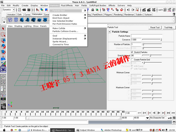176x132 pixels.
Task: Open Goal option box
Action: tap(85, 36)
